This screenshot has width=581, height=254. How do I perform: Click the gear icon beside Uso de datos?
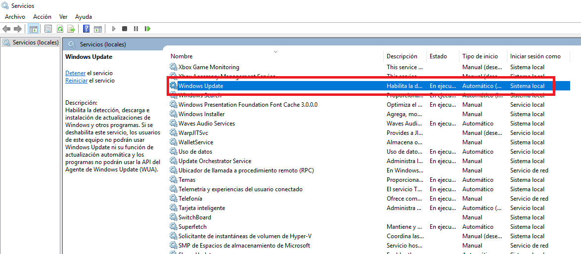click(x=174, y=151)
